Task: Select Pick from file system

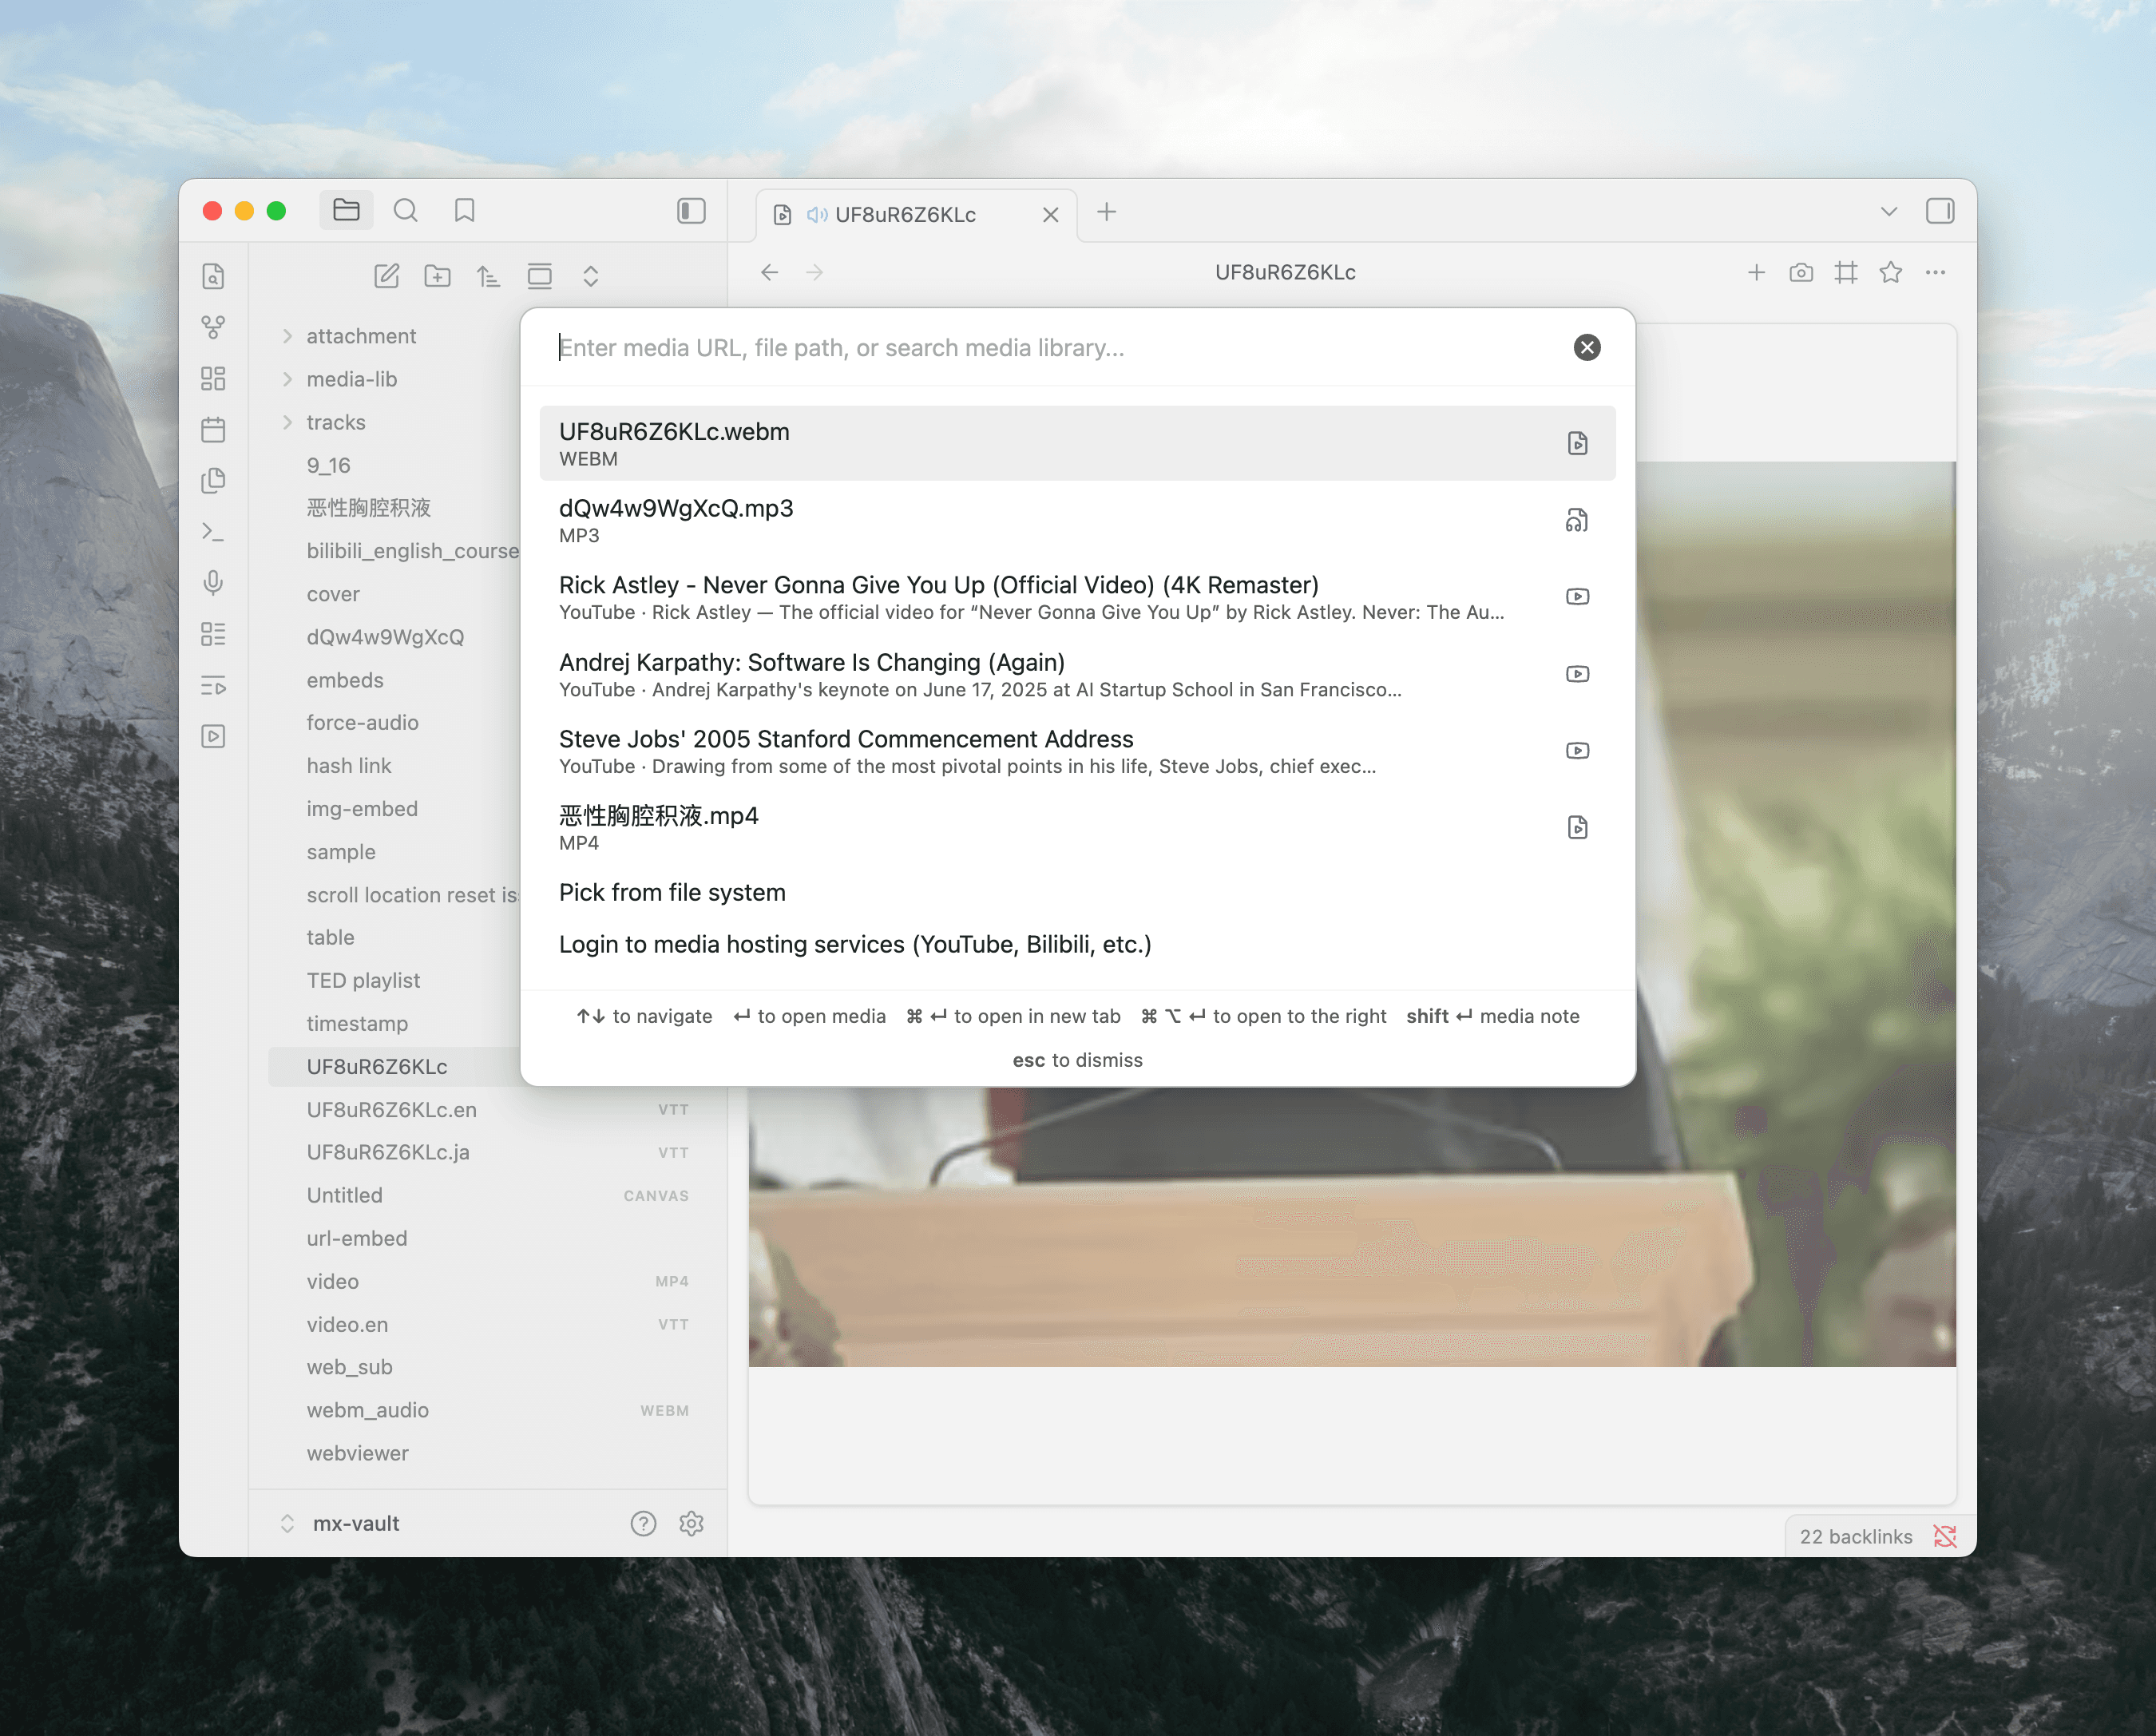Action: [x=672, y=891]
